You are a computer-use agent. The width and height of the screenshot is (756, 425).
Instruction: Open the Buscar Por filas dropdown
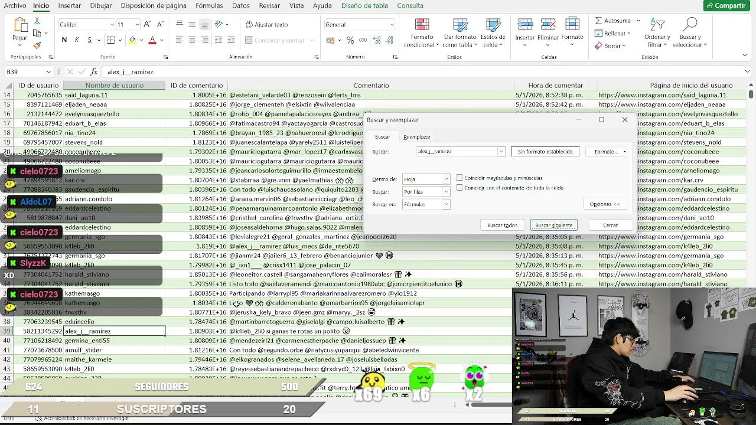[446, 192]
